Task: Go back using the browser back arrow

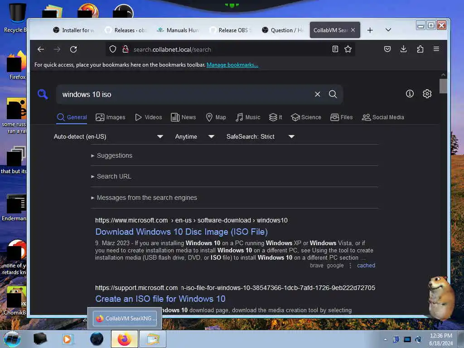Action: 41,49
